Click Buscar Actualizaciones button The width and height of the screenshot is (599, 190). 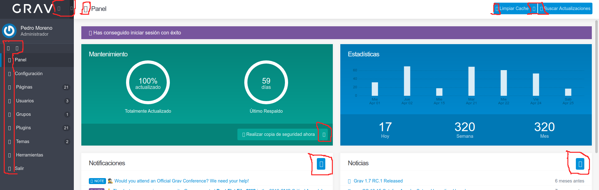pyautogui.click(x=565, y=9)
